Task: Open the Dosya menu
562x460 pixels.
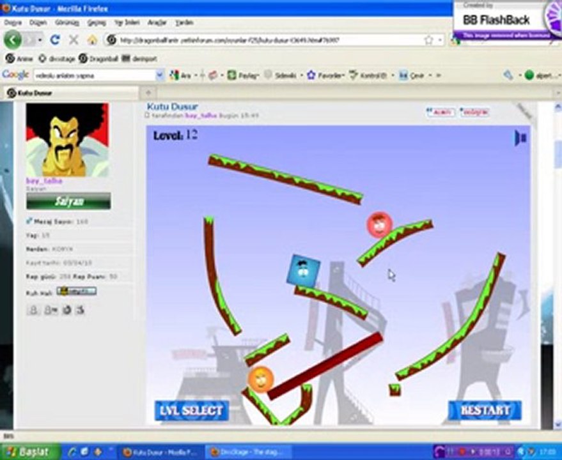Action: click(x=13, y=22)
